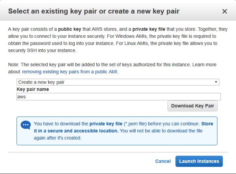The height and width of the screenshot is (174, 236).
Task: Close the key pair dialog
Action: [x=225, y=11]
